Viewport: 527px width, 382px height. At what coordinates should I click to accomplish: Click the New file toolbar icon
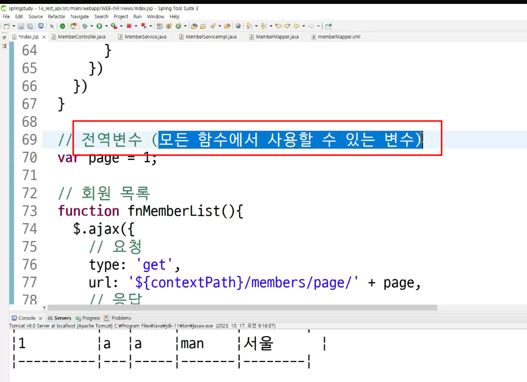click(x=7, y=26)
